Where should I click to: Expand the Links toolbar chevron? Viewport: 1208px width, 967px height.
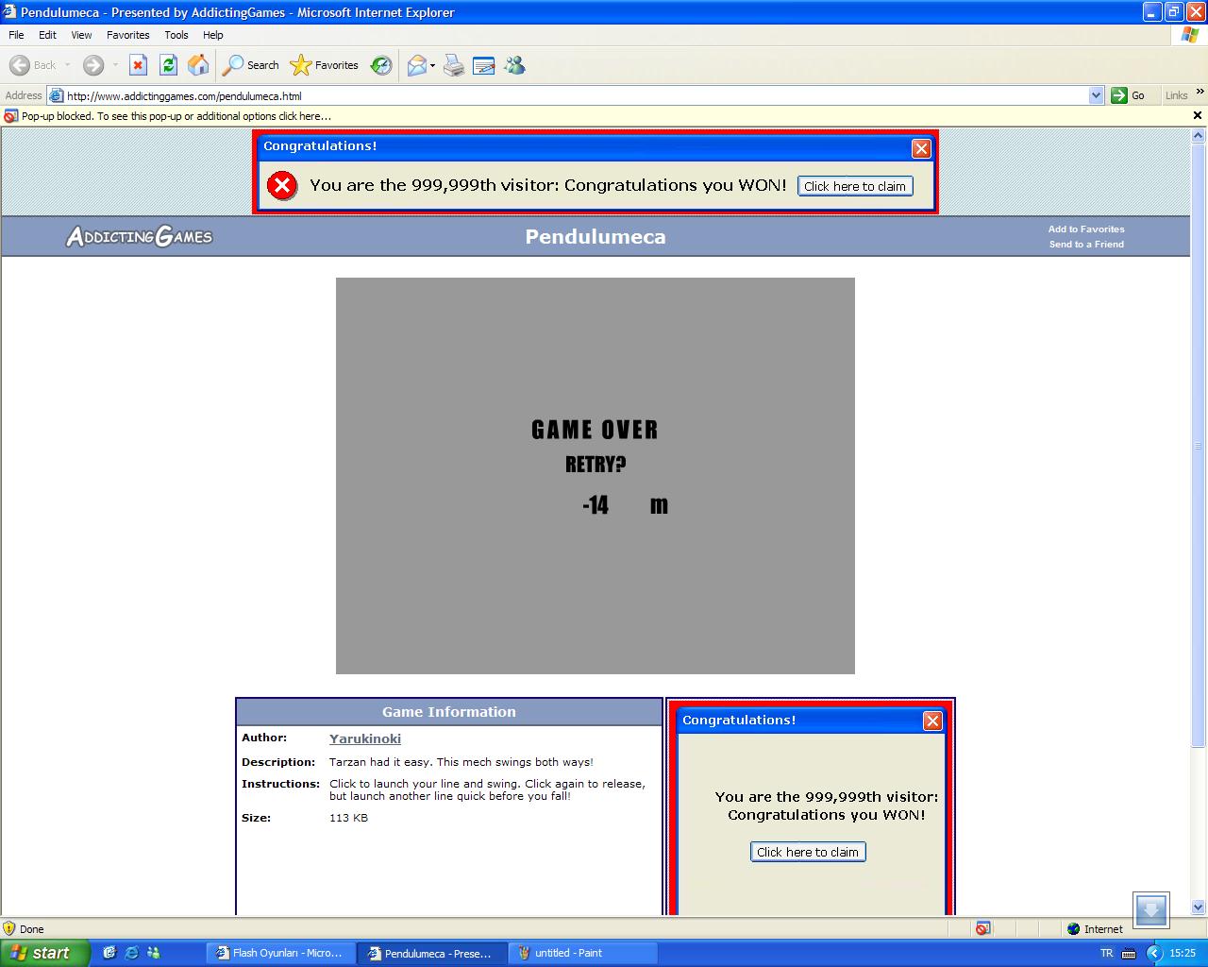coord(1200,92)
